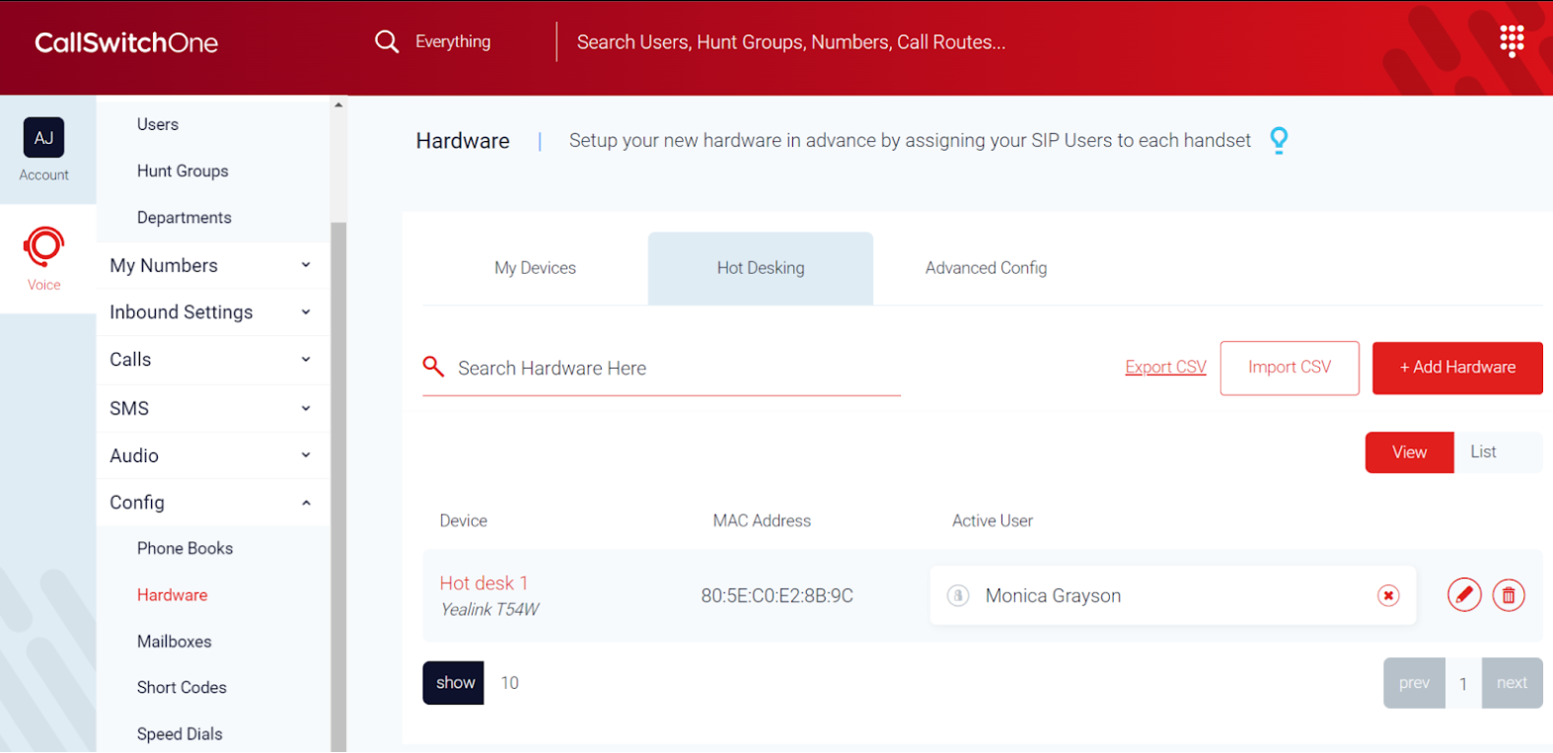
Task: Open the AJ account avatar
Action: click(x=43, y=137)
